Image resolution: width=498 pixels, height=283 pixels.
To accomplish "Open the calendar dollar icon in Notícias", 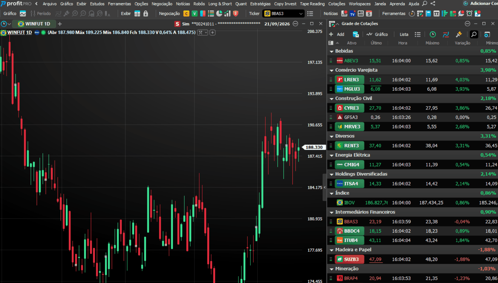I will click(x=369, y=13).
